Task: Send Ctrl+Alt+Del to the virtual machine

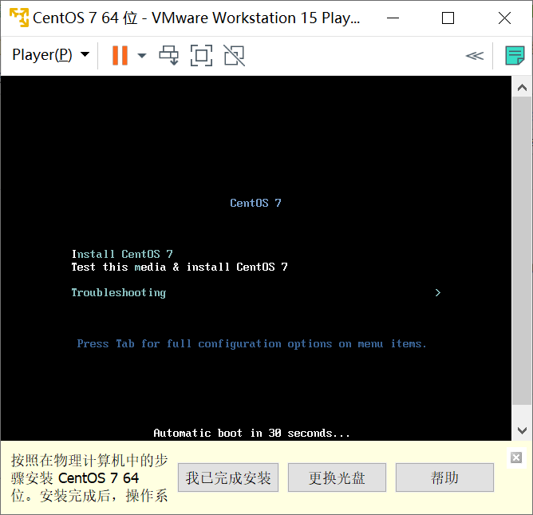Action: click(x=169, y=55)
